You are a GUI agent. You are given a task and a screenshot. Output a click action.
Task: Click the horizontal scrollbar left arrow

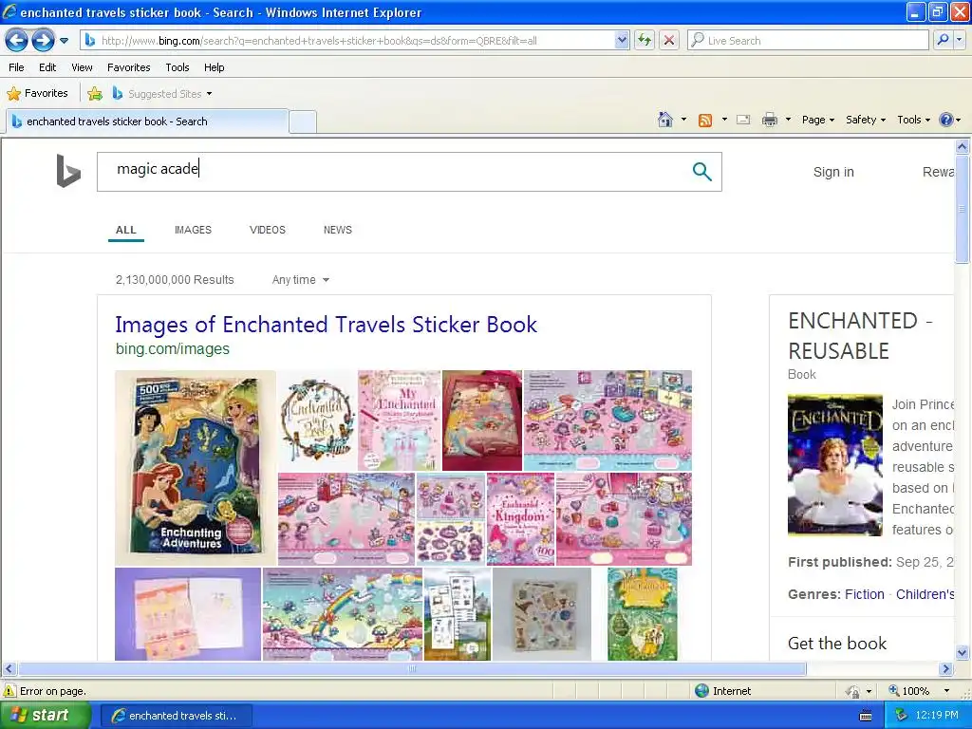tap(9, 669)
